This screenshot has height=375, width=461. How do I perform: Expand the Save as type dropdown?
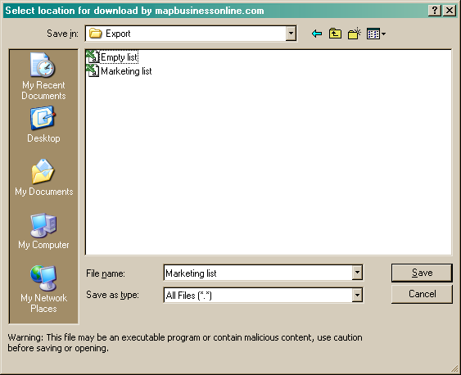357,295
